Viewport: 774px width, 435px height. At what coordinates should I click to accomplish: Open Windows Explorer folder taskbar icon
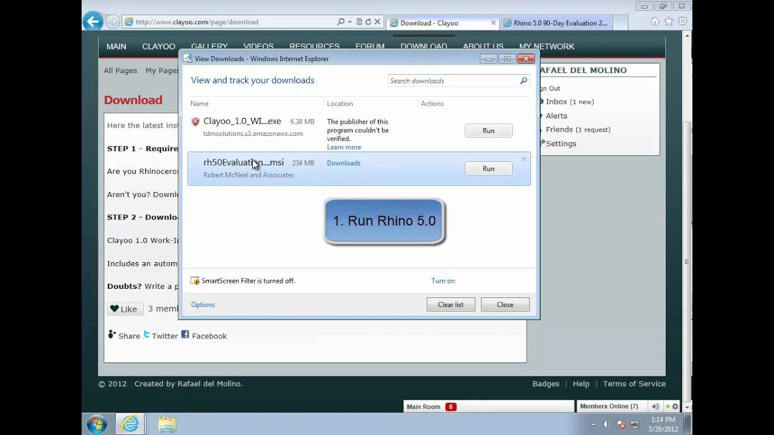(x=167, y=424)
